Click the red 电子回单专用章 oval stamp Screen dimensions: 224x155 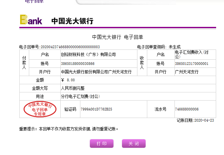40,109
